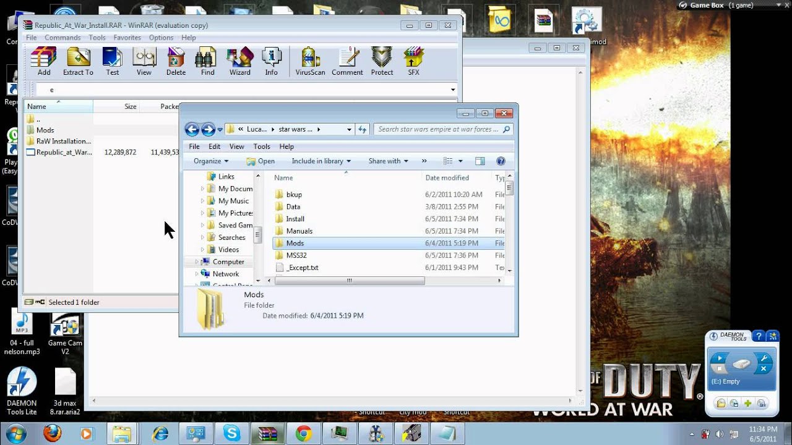This screenshot has height=445, width=792.
Task: Click the SFX icon in WinRAR toolbar
Action: 413,62
